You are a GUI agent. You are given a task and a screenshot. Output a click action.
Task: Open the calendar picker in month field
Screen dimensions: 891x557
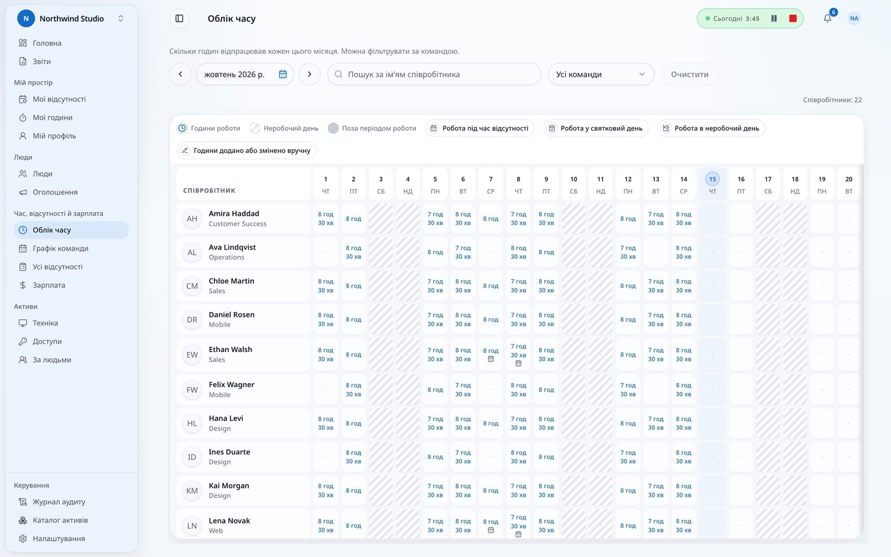point(283,74)
